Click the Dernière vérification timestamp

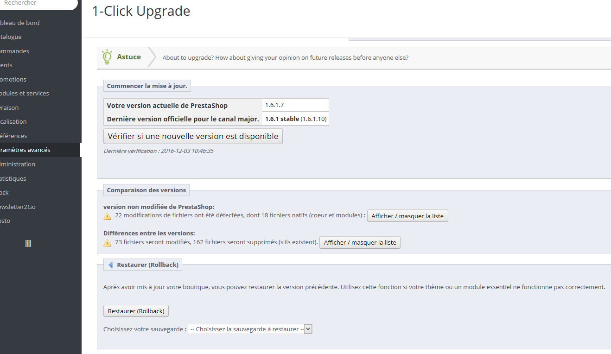(159, 151)
